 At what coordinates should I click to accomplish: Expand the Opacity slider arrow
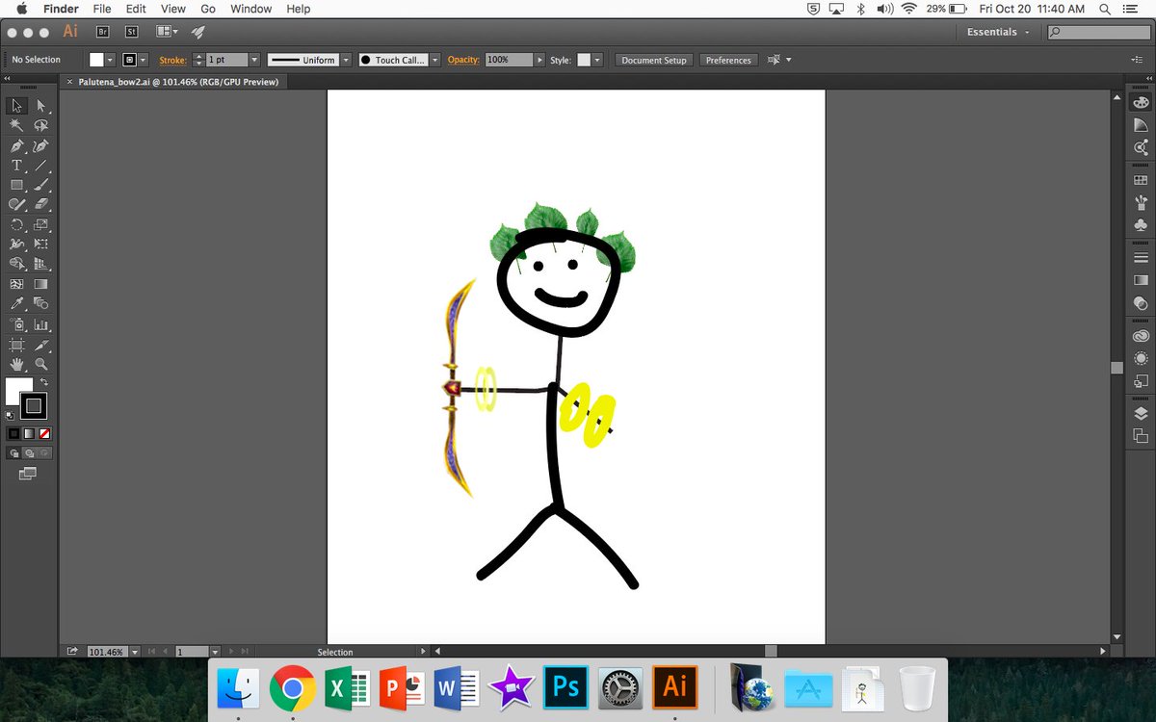pos(539,60)
